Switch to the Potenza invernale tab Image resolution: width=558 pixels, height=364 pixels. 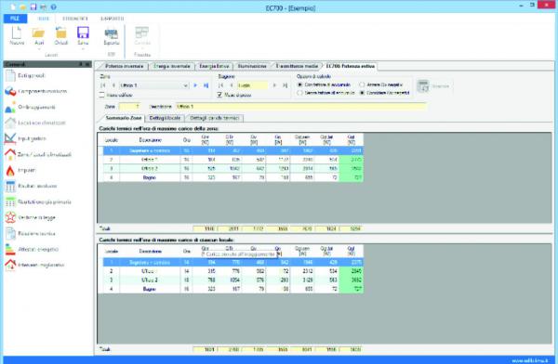[x=124, y=66]
